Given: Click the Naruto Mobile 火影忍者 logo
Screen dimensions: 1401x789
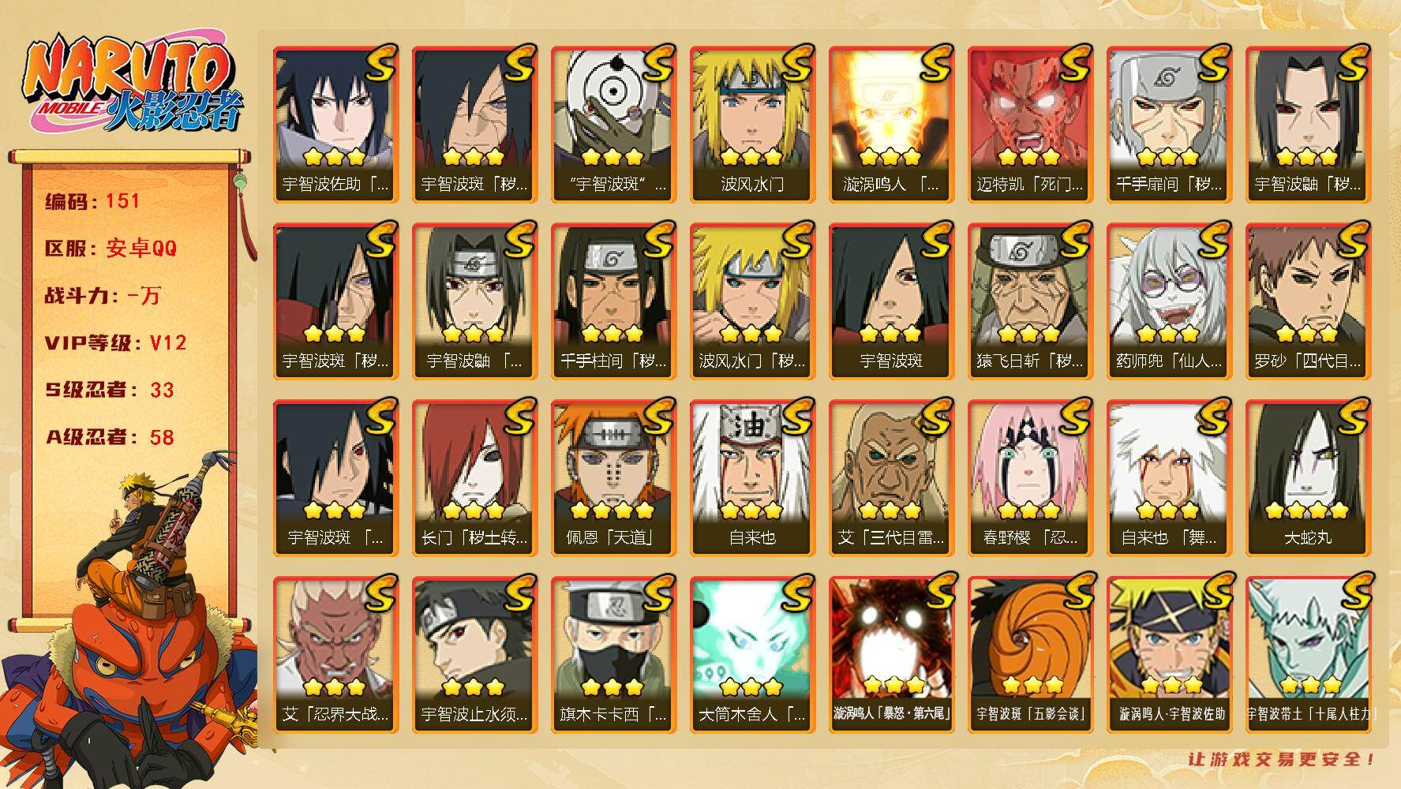Looking at the screenshot, I should click(x=132, y=83).
